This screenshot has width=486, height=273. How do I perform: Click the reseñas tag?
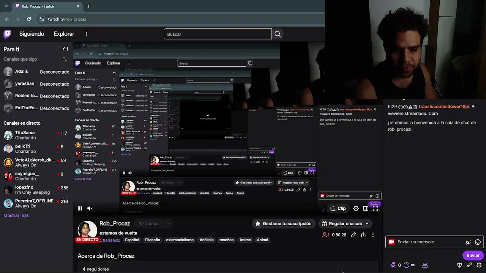(x=226, y=240)
